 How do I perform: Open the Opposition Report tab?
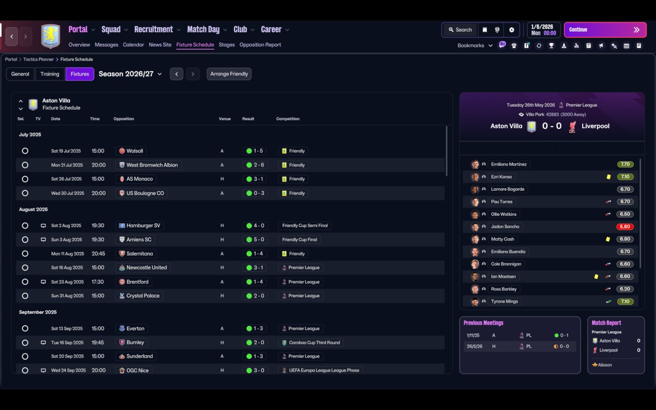click(x=260, y=45)
